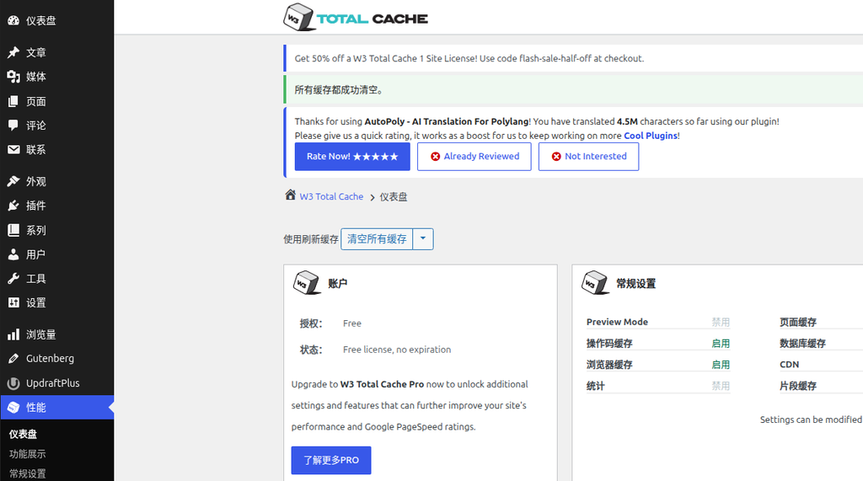Screen dimensions: 863x481
Task: Click the W3 cube icon beside 账户
Action: pyautogui.click(x=307, y=283)
